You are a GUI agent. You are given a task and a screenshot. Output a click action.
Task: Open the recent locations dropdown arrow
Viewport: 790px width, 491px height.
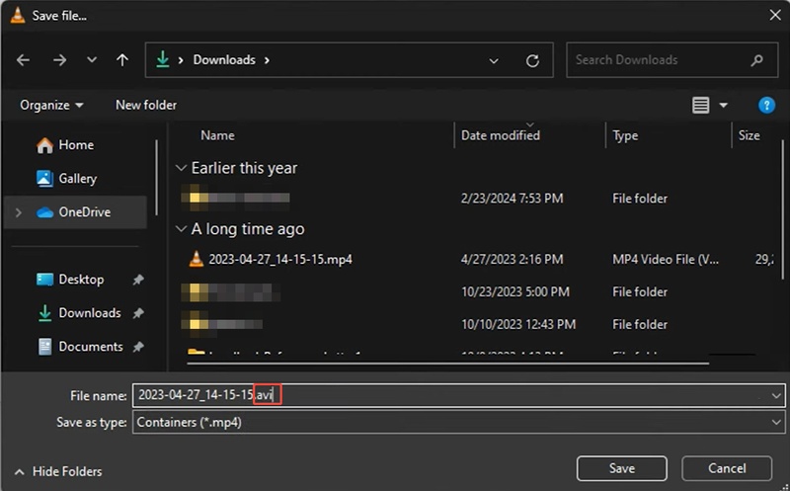click(x=91, y=60)
